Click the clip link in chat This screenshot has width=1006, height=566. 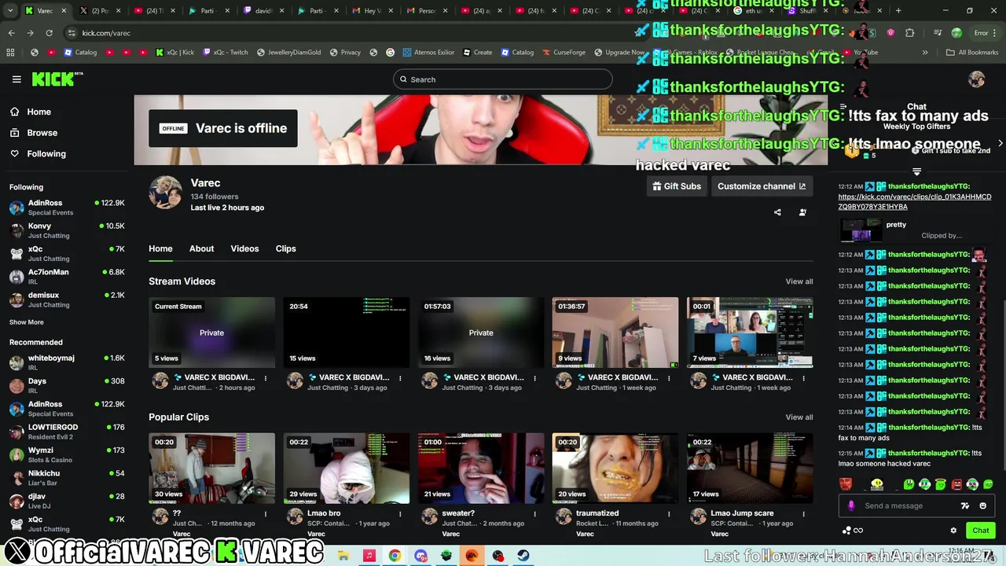coord(914,202)
